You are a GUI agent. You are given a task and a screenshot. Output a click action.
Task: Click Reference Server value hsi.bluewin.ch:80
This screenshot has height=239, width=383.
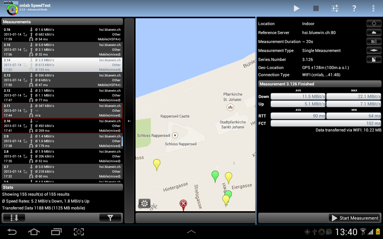coord(319,33)
